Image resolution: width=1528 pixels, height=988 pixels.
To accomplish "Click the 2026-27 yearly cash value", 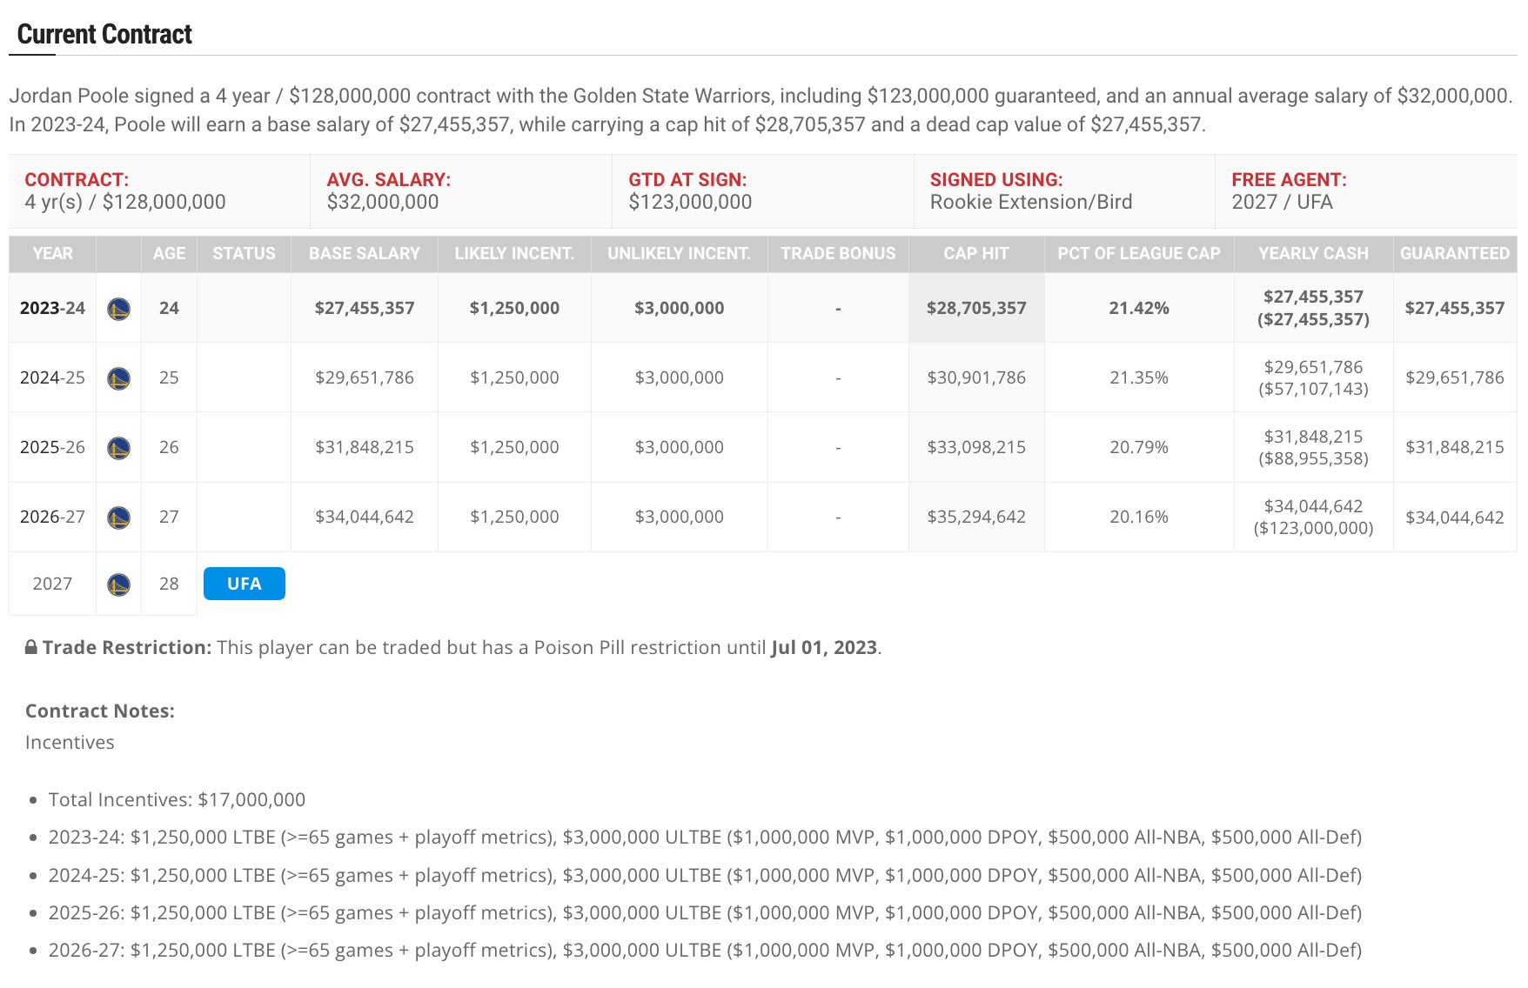I will [1312, 517].
